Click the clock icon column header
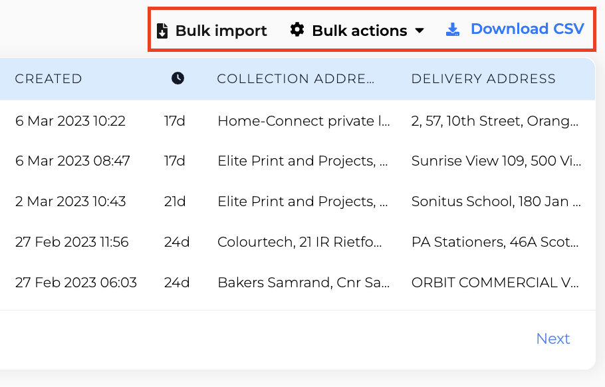605x387 pixels. point(178,78)
